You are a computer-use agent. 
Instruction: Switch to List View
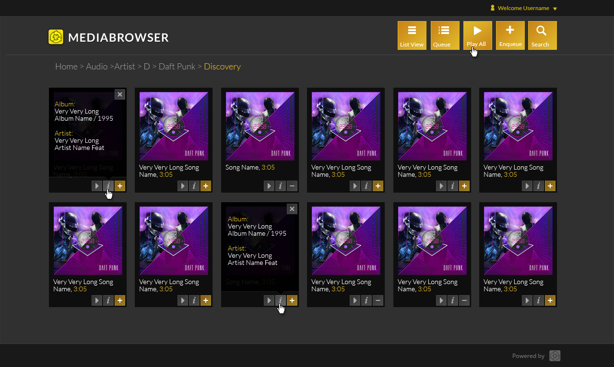[412, 35]
